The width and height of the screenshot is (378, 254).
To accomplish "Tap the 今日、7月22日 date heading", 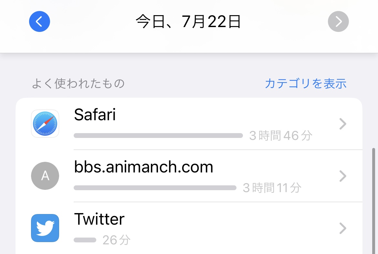I will (x=188, y=22).
